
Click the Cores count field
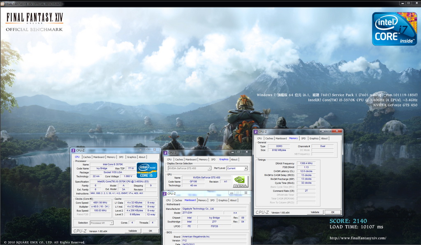(x=132, y=223)
